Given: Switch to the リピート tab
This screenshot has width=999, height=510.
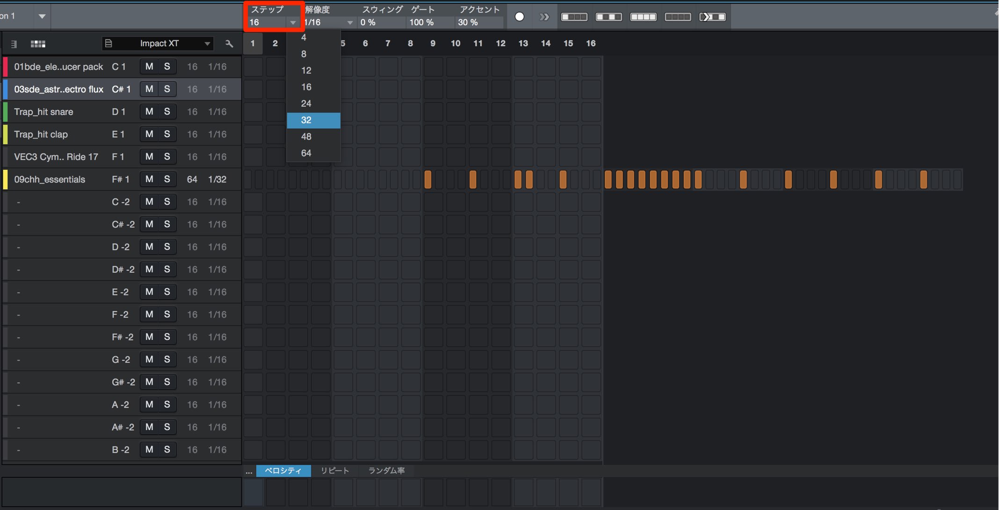Looking at the screenshot, I should 335,471.
